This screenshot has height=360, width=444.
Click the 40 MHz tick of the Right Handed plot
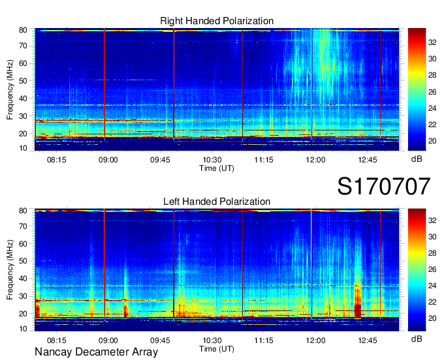coord(23,98)
